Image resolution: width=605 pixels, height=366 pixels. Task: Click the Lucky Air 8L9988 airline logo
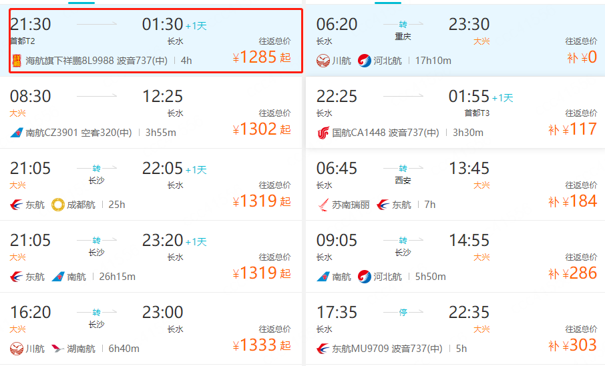coord(17,61)
